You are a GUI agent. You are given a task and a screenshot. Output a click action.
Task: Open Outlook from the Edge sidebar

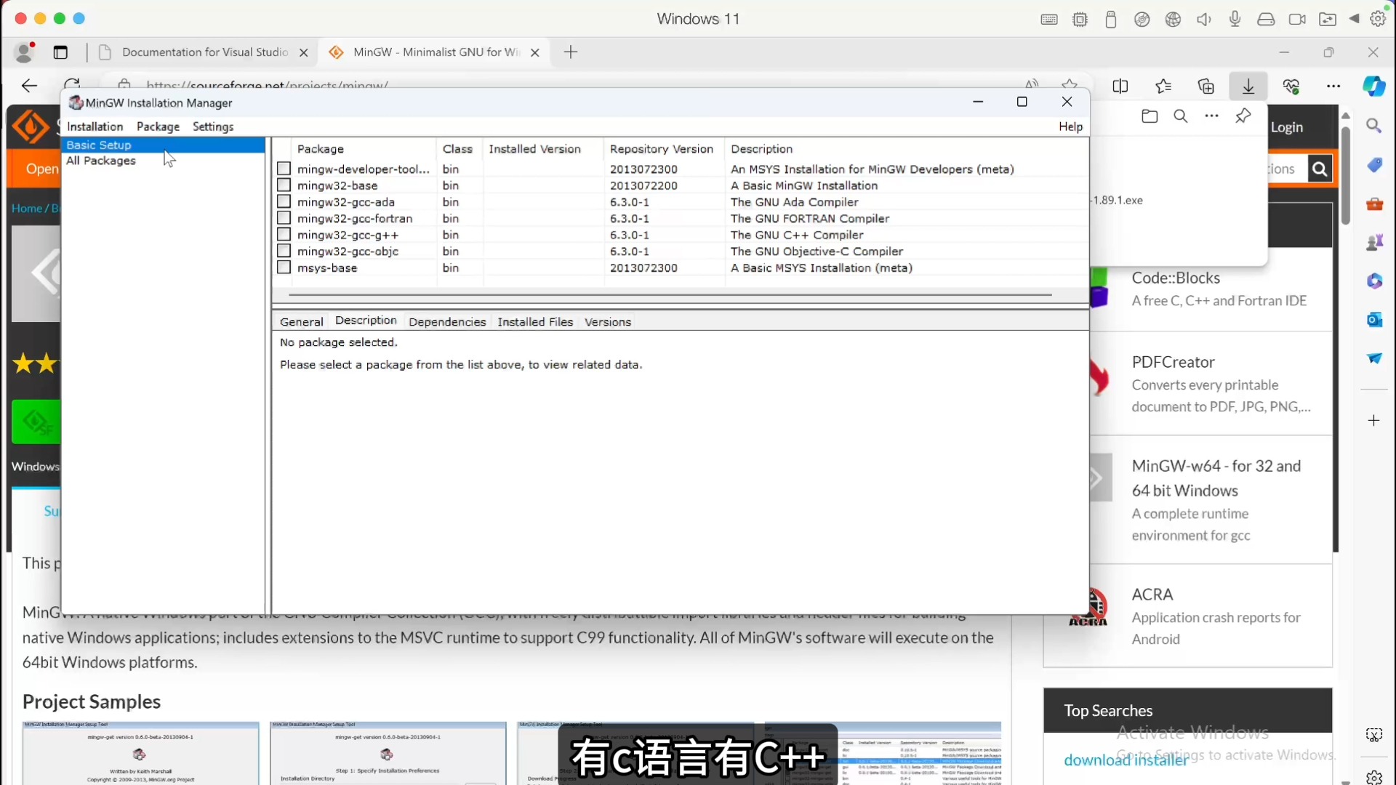pos(1375,320)
